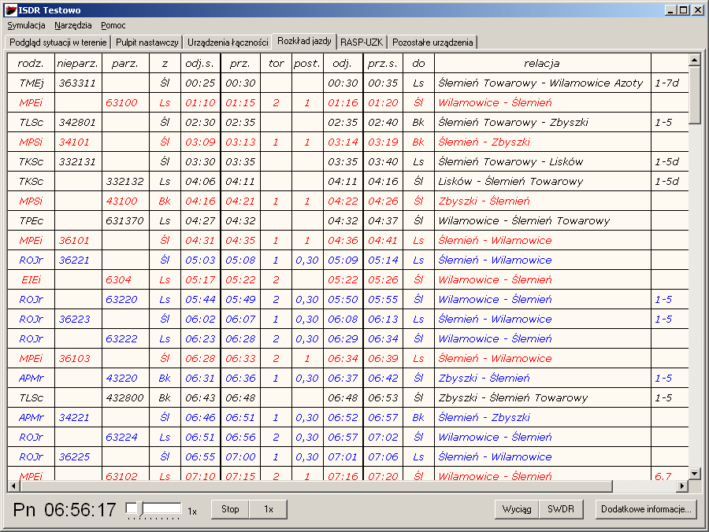Select train number 36103 cell
Viewport: 709px width, 532px height.
(x=78, y=359)
